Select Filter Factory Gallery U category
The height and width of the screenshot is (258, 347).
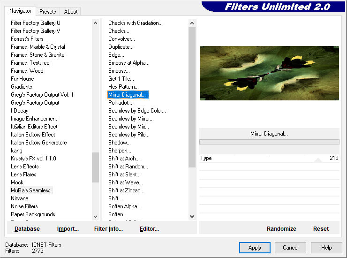36,23
